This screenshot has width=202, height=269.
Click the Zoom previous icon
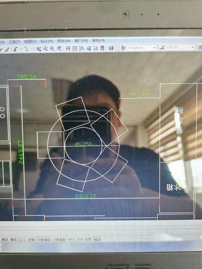click(x=59, y=49)
